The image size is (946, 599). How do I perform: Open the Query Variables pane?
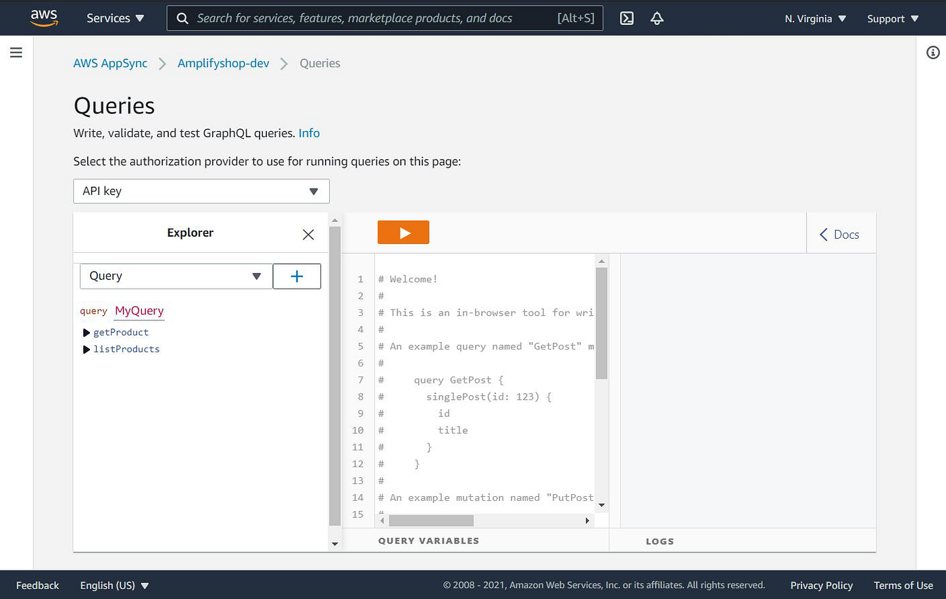tap(428, 541)
